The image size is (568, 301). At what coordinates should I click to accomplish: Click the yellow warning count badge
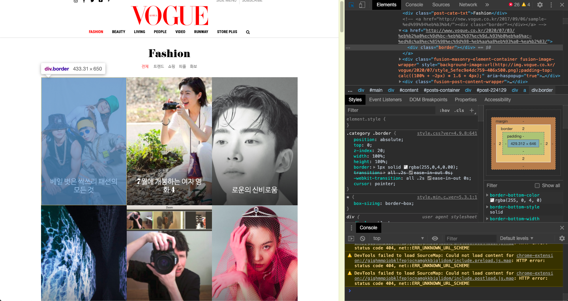coord(526,5)
